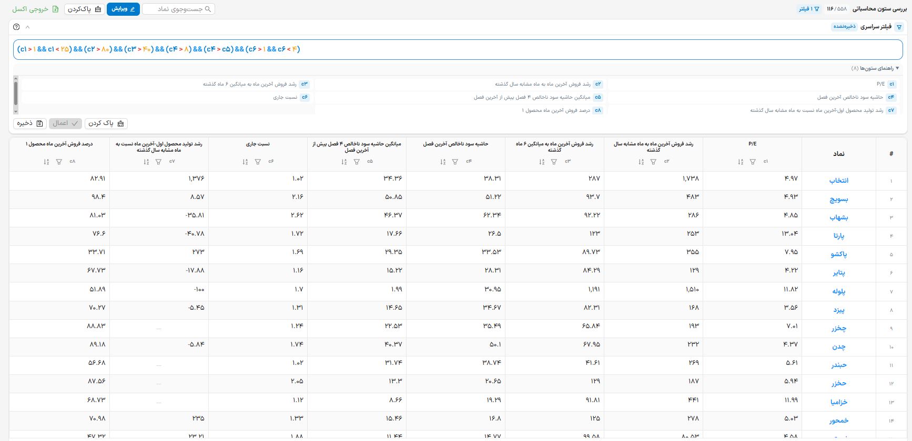Viewport: 912px width, 441px height.
Task: Sort column c4 gross margin
Action: 443,162
